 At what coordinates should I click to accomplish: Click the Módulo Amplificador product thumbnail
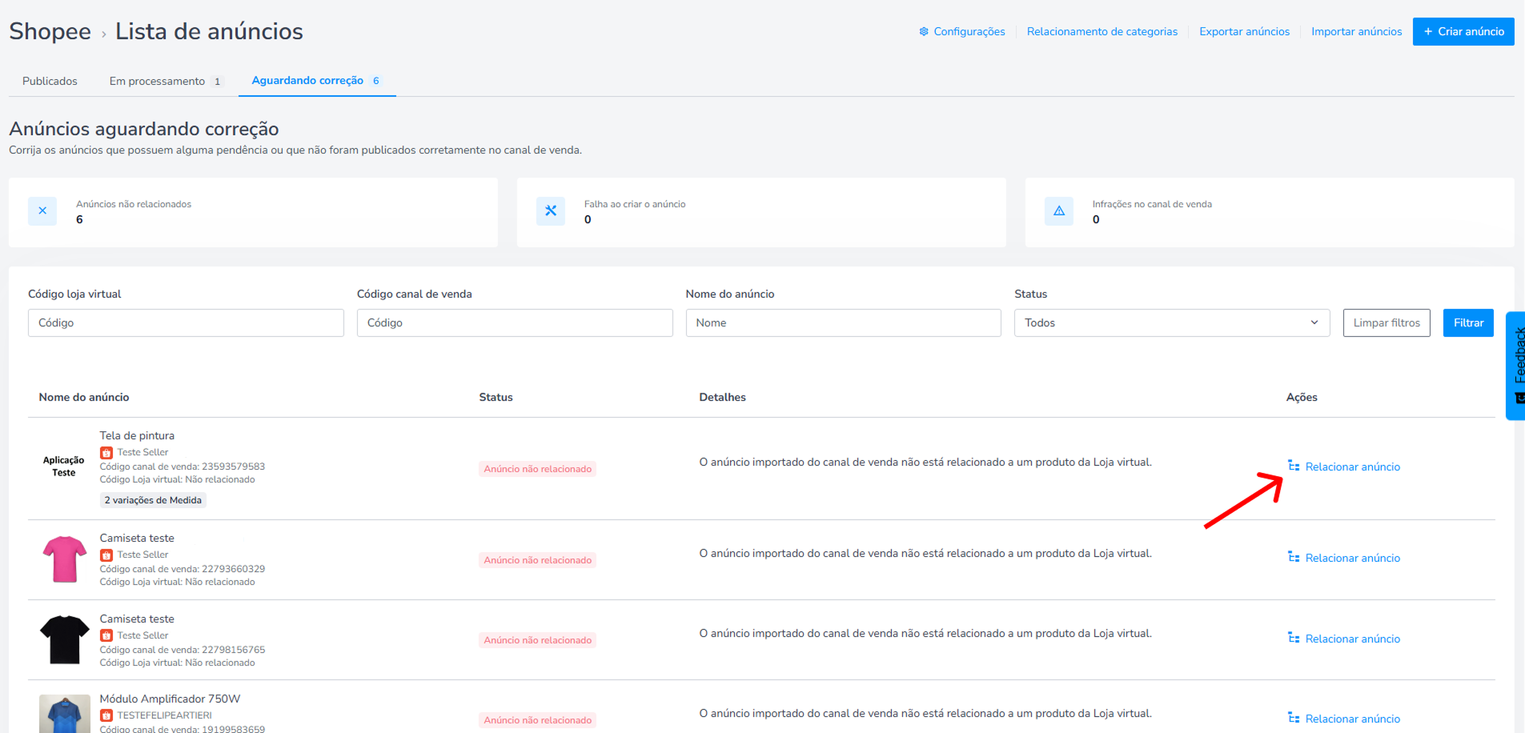[x=65, y=714]
